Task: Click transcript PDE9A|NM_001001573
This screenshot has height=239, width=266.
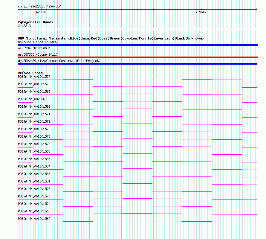Action: 34,84
